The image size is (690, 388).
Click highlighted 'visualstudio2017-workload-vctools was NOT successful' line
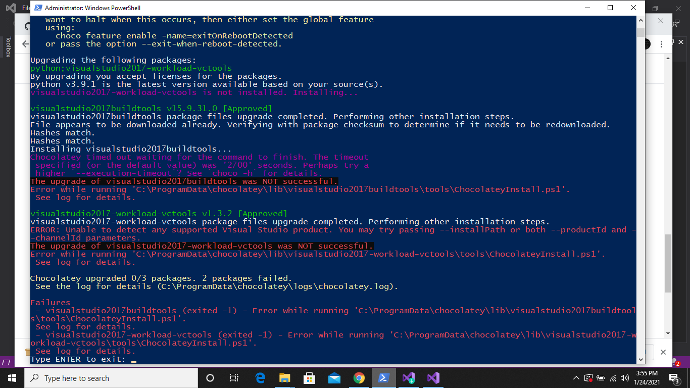202,246
